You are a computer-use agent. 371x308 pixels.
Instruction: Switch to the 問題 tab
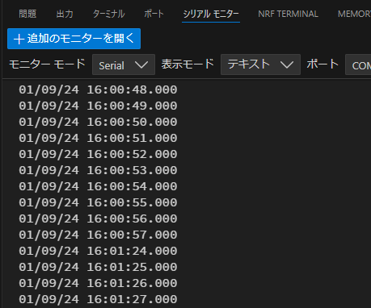(x=27, y=14)
